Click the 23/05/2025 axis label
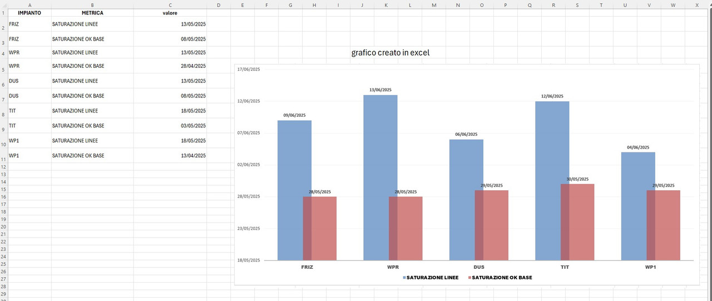 [249, 228]
